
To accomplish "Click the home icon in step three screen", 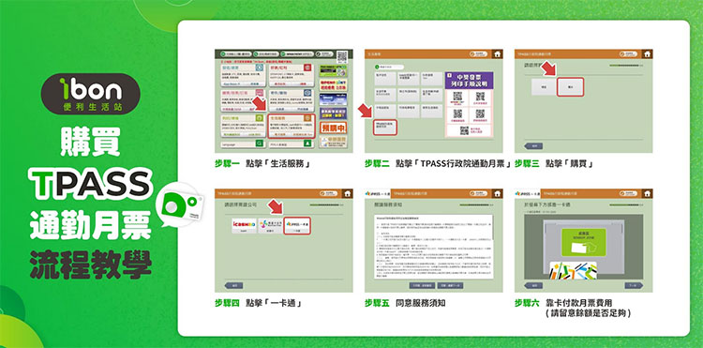I will (x=647, y=53).
